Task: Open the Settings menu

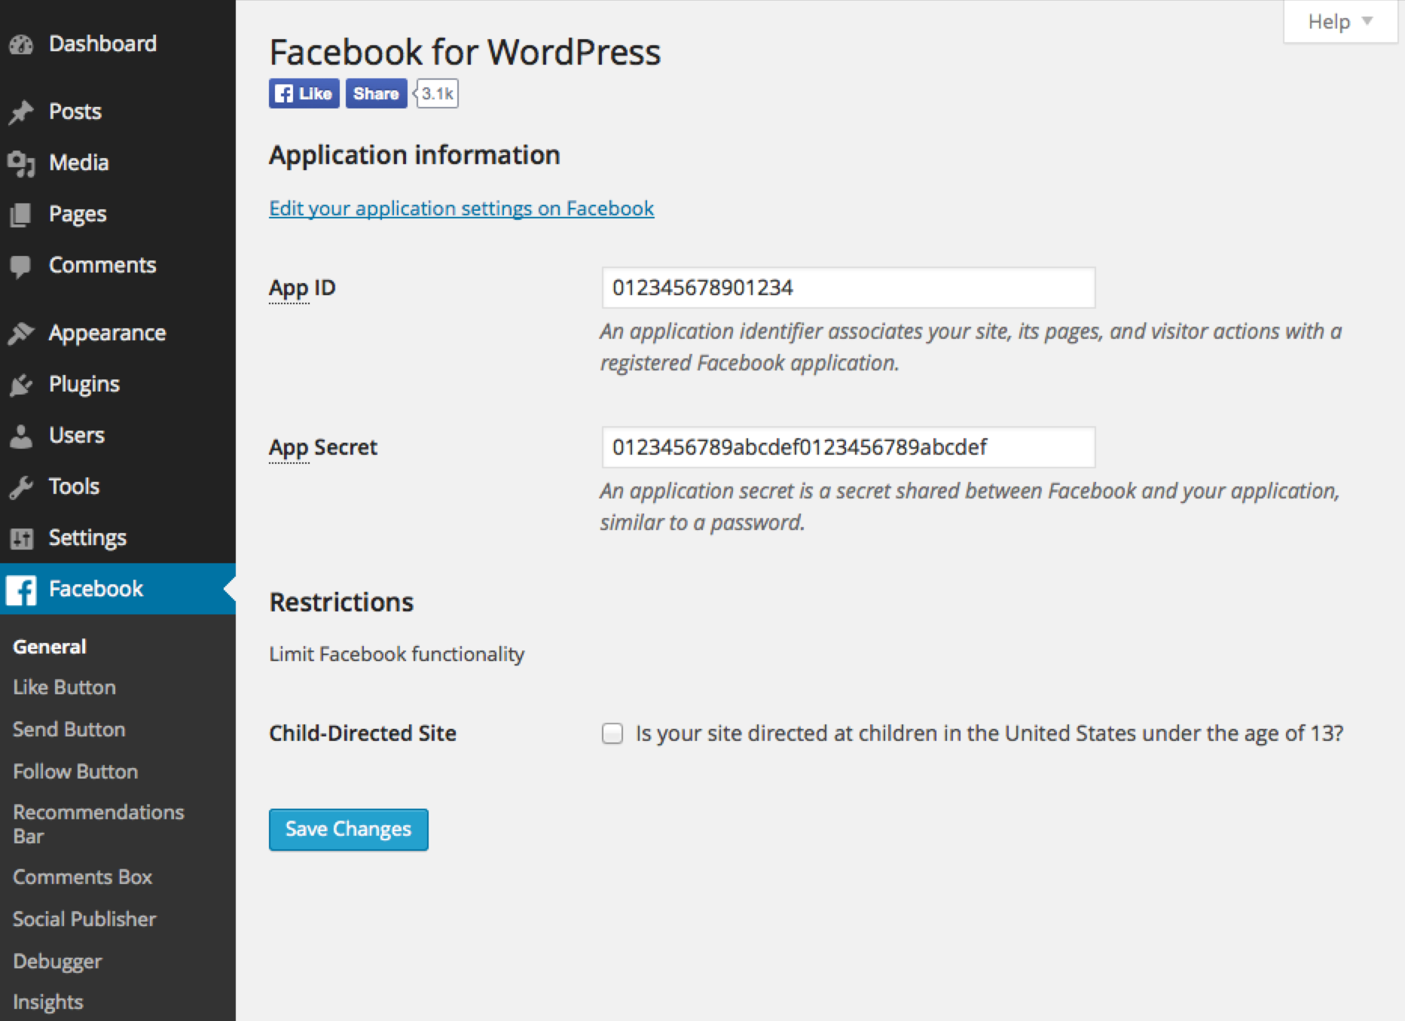Action: click(87, 538)
